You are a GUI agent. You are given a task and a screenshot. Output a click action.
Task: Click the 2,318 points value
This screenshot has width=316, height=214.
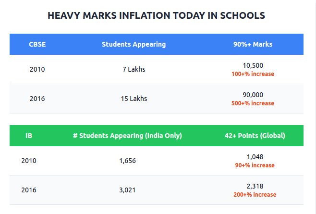[x=255, y=186]
